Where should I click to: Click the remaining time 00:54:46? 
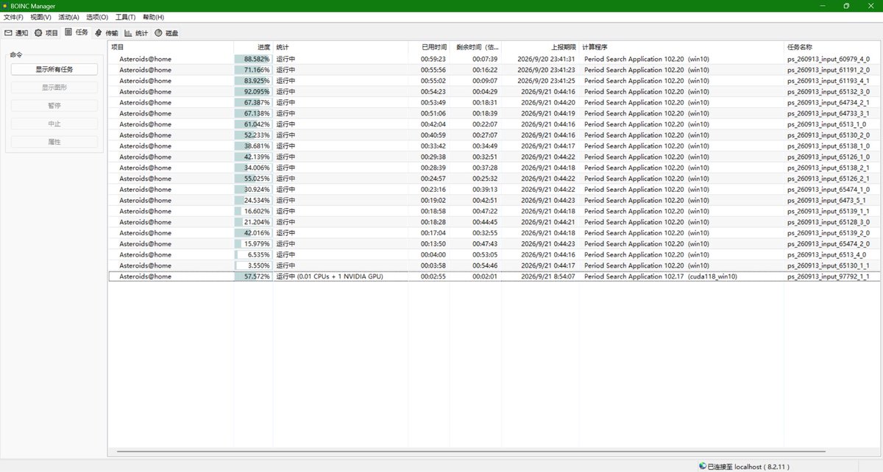pos(485,265)
